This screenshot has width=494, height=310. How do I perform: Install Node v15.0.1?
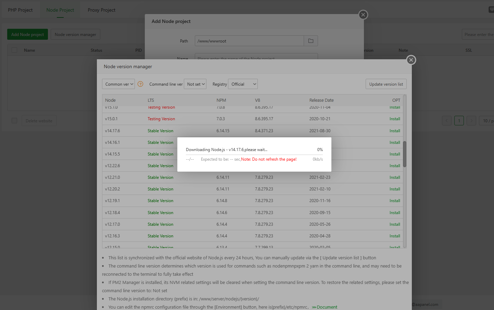tap(395, 119)
